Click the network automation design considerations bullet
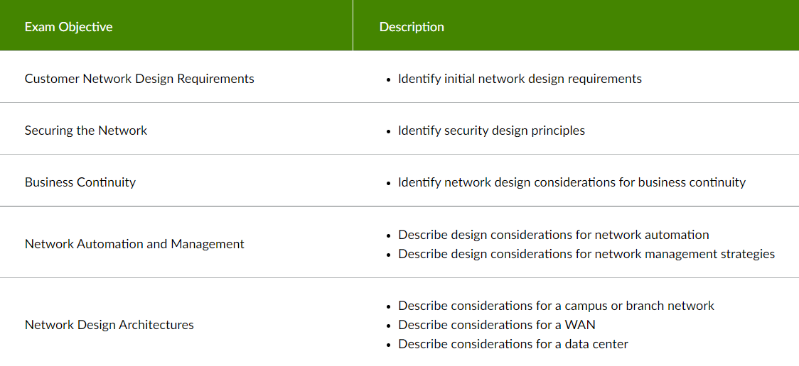Image resolution: width=799 pixels, height=366 pixels. [553, 235]
